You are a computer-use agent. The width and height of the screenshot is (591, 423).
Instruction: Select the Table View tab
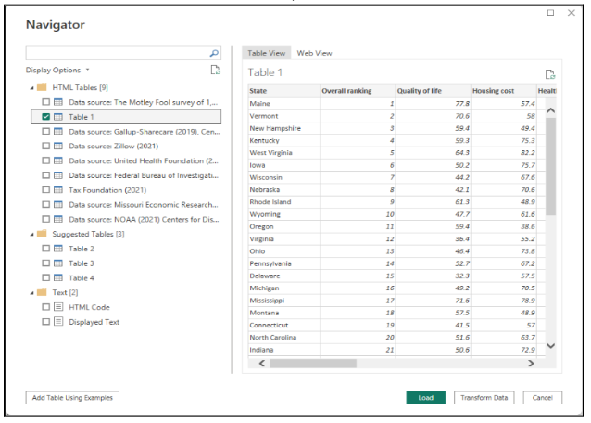click(267, 53)
